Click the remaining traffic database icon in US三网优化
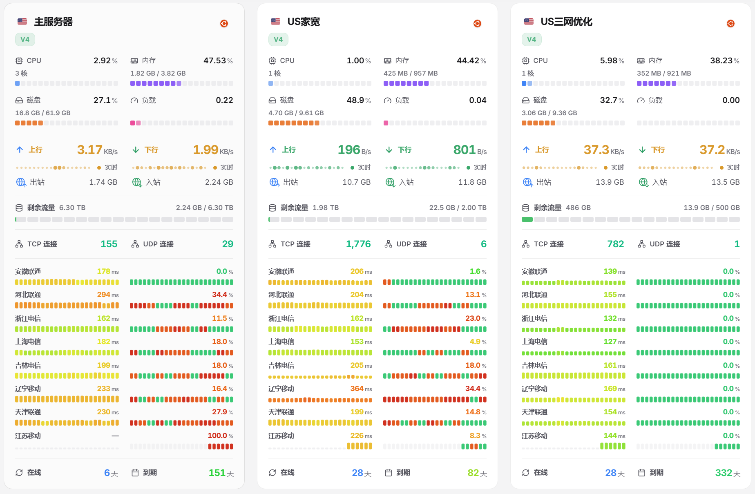This screenshot has width=755, height=494. (x=526, y=208)
